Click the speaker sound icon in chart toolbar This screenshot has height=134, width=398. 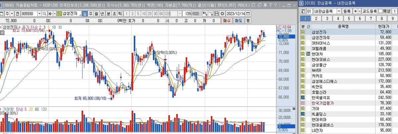50,14
